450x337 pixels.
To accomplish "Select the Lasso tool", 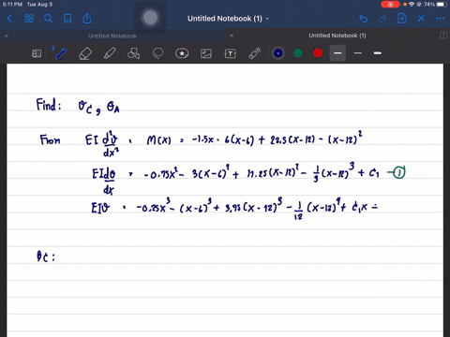I will [157, 53].
